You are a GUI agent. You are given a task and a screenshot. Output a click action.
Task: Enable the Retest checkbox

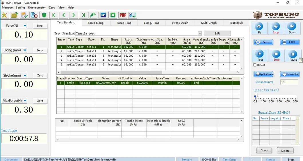point(255,65)
